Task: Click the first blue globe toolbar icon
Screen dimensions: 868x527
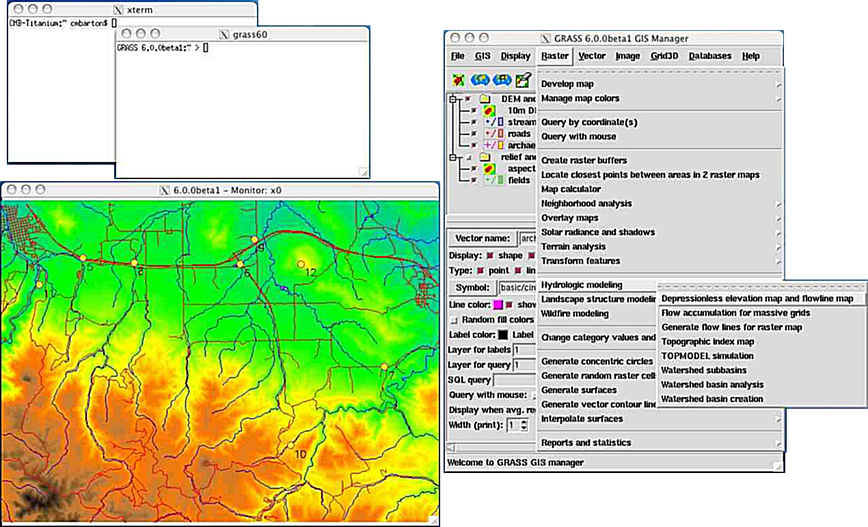Action: click(481, 80)
